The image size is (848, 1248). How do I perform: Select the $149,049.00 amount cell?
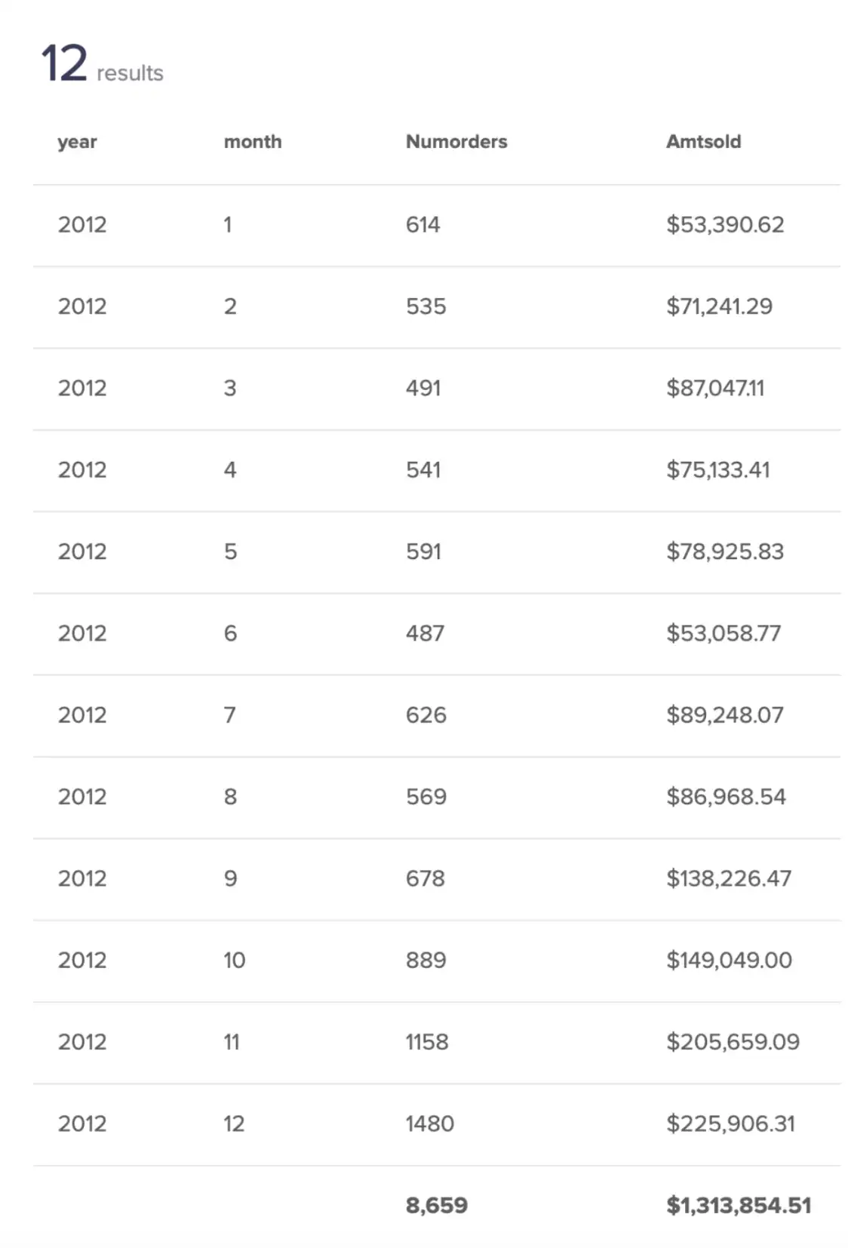click(729, 960)
